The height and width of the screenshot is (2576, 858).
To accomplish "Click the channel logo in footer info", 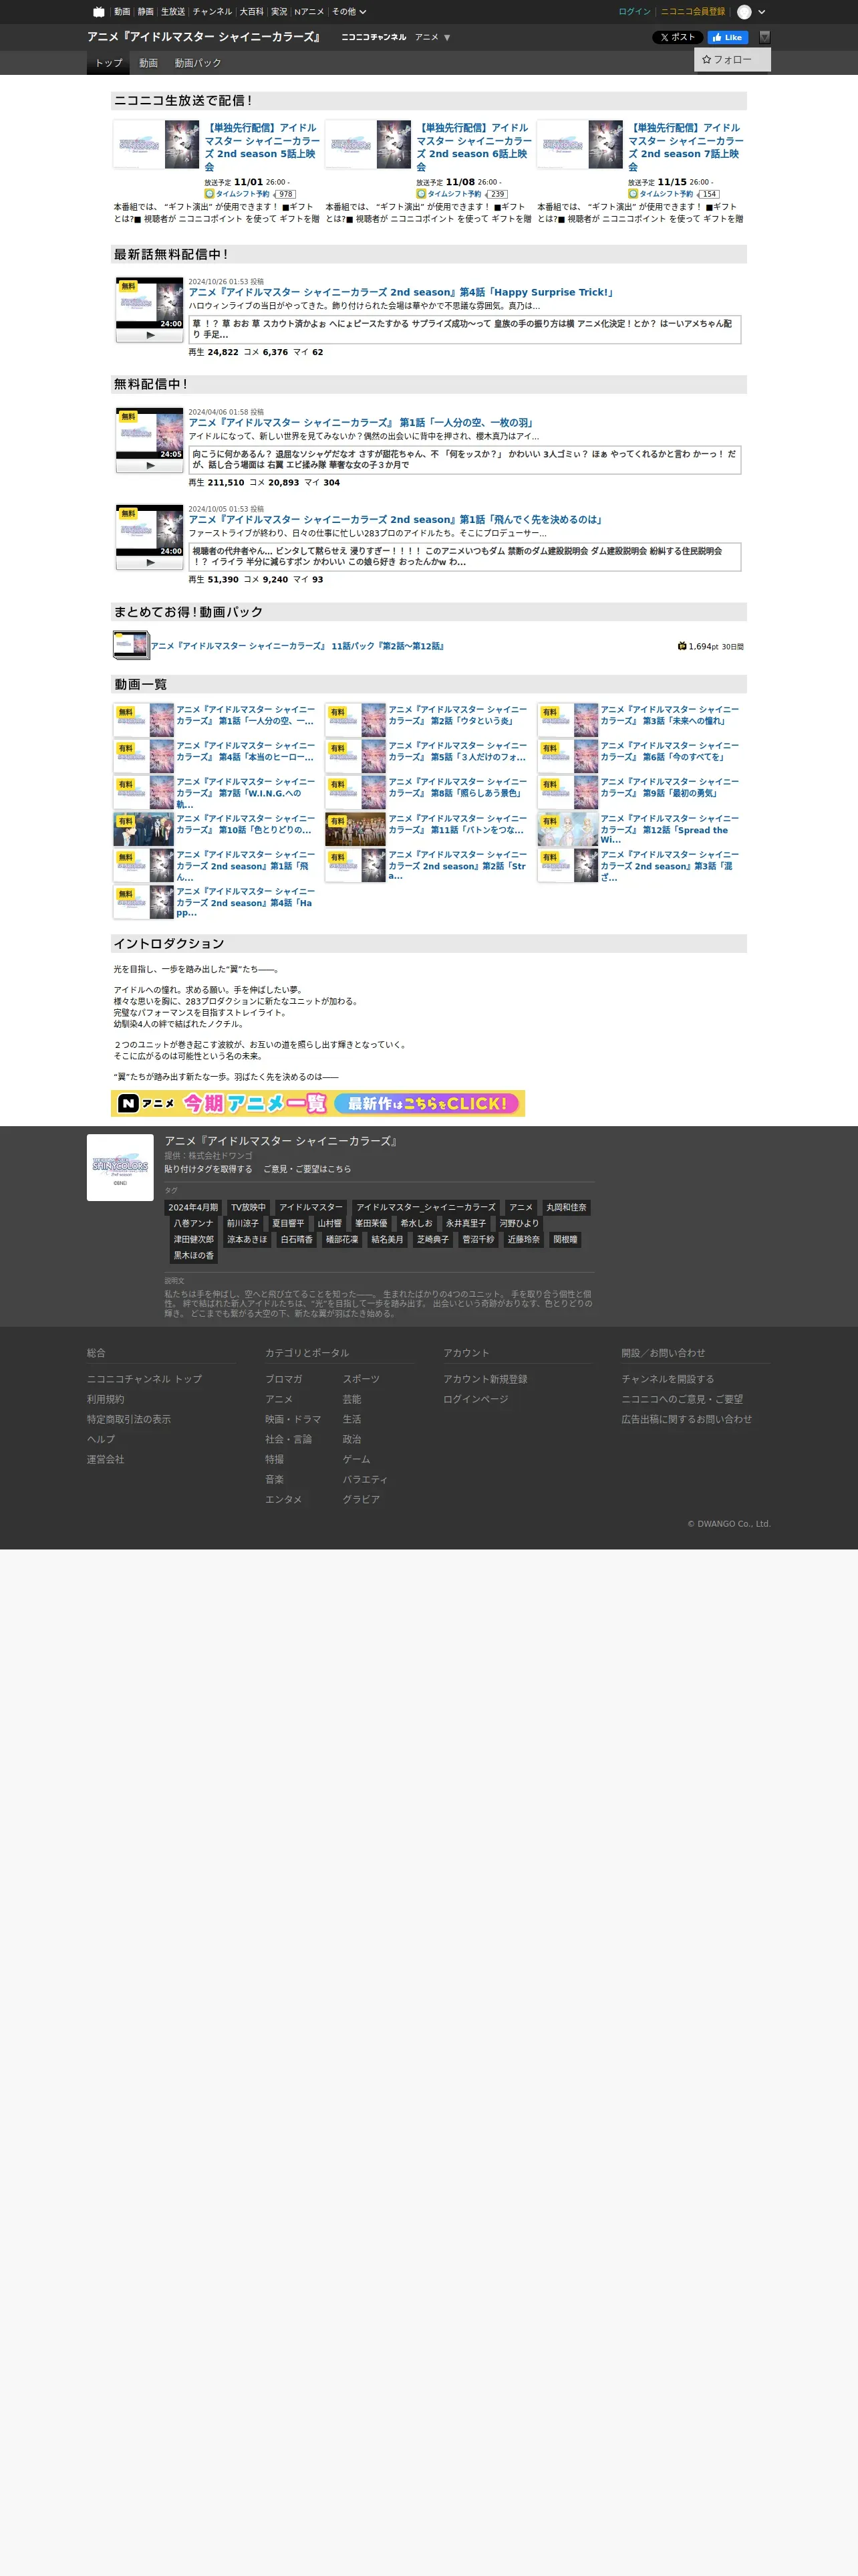I will [120, 1167].
